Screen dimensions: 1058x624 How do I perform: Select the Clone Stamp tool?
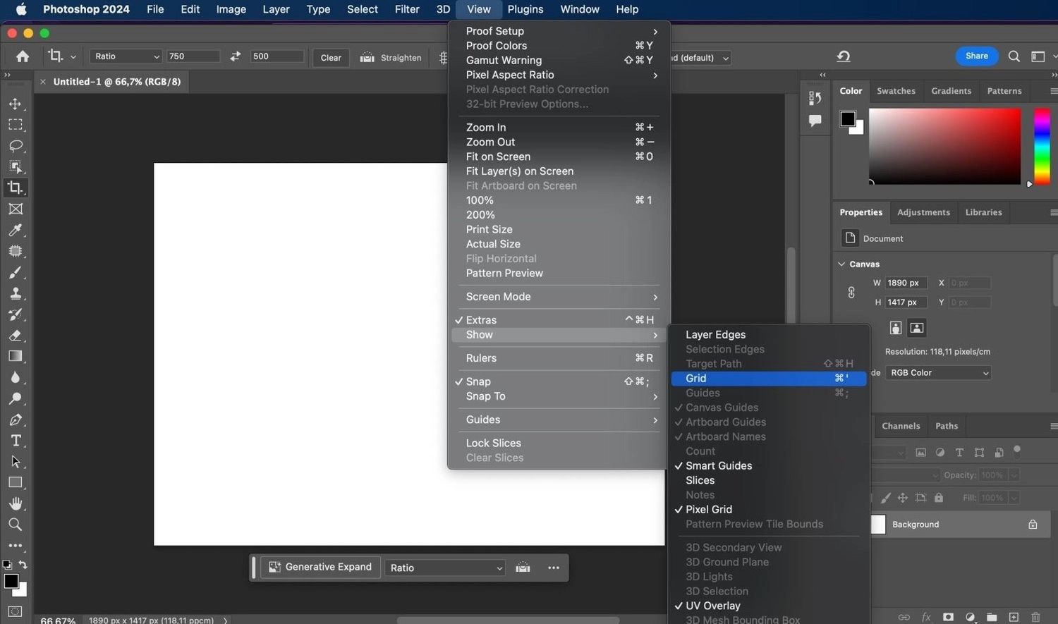tap(15, 293)
